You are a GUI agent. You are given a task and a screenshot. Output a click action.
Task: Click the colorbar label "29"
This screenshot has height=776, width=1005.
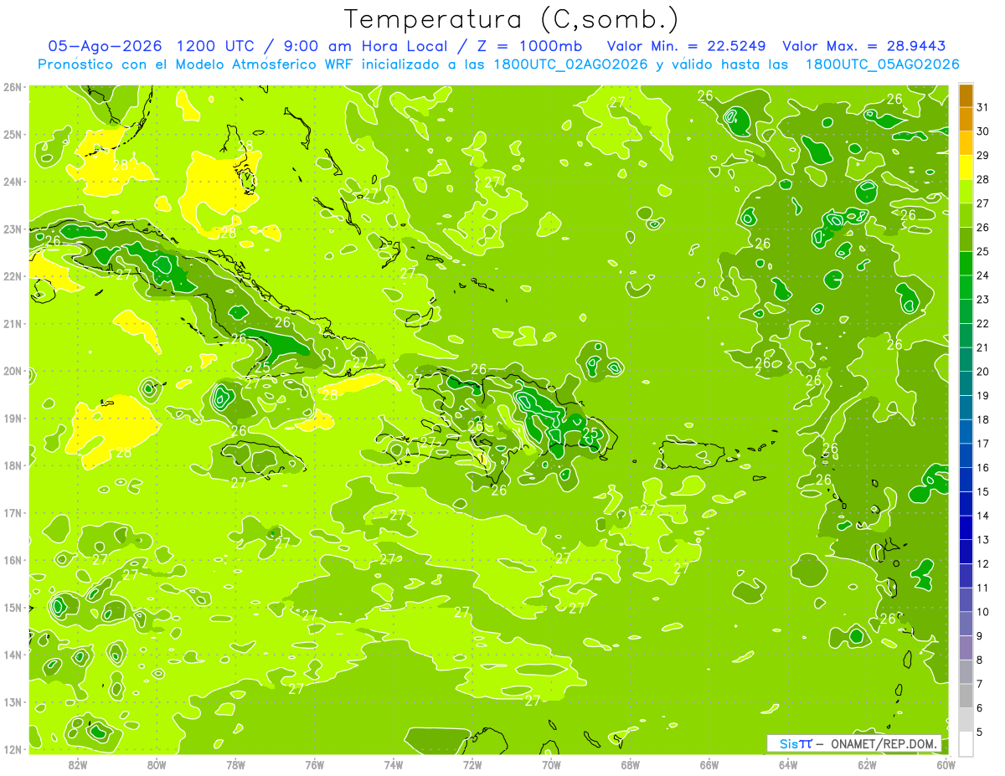[x=983, y=156]
